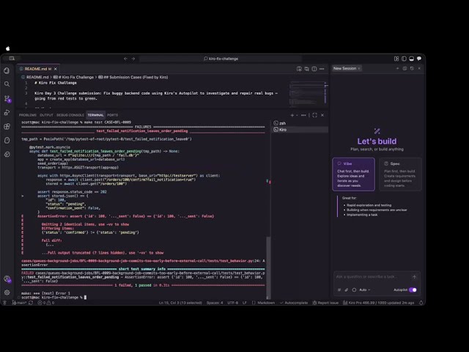Maximize the terminal panel
The image size is (469, 352).
(314, 115)
